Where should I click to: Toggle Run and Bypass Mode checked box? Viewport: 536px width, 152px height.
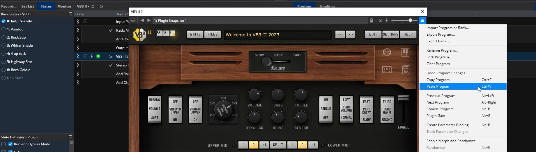click(x=10, y=144)
